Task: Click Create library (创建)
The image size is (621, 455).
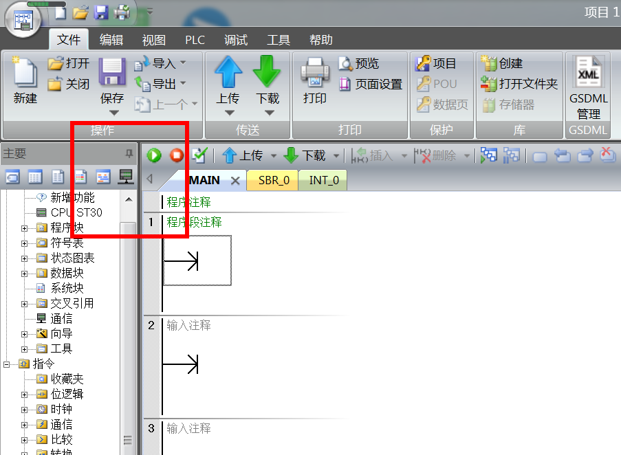Action: pyautogui.click(x=501, y=63)
